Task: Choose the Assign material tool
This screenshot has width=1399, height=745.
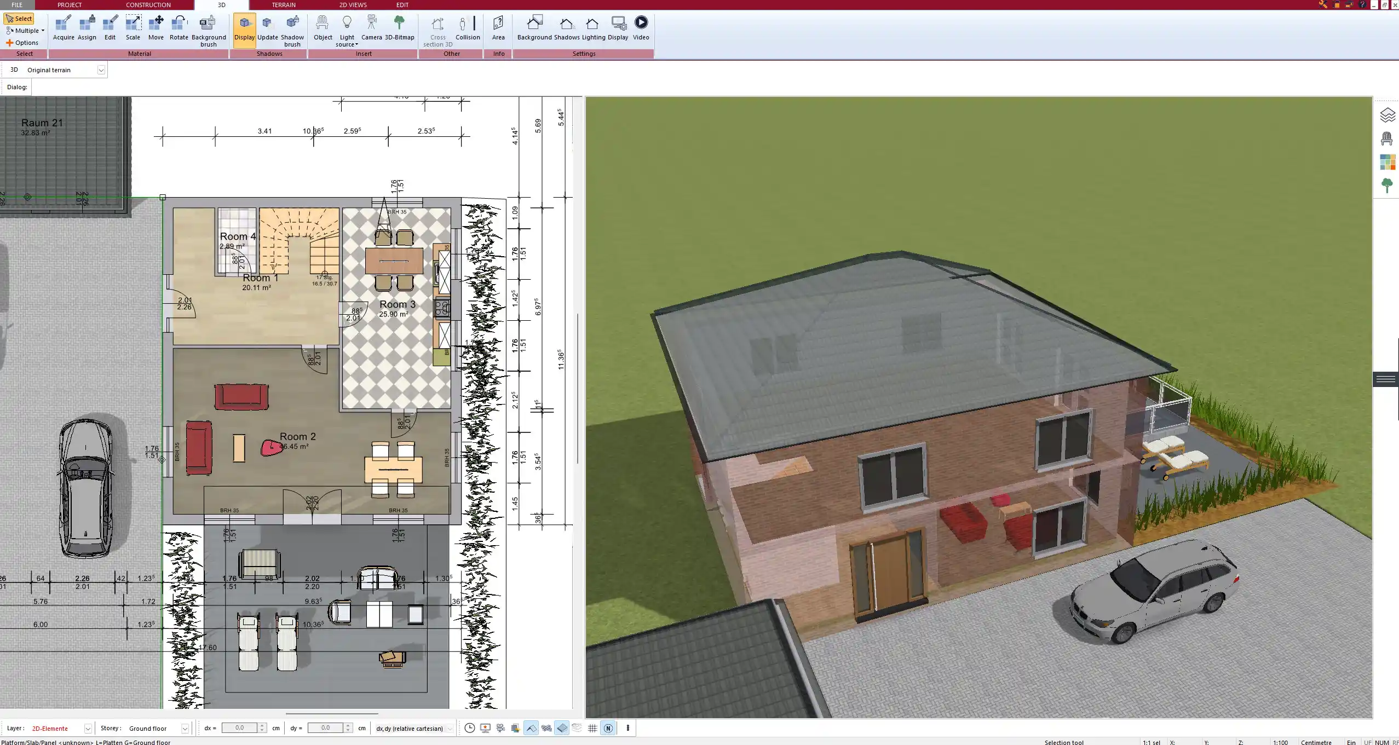Action: coord(87,28)
